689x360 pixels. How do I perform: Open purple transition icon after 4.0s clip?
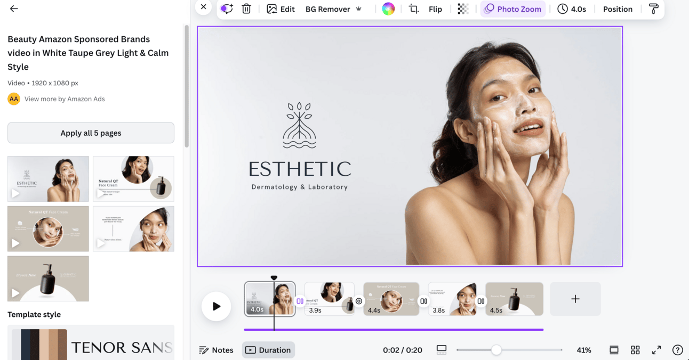tap(300, 301)
